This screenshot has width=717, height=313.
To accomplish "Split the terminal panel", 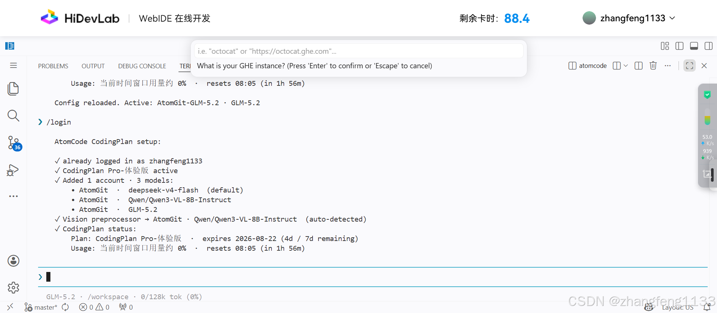I will pos(639,66).
